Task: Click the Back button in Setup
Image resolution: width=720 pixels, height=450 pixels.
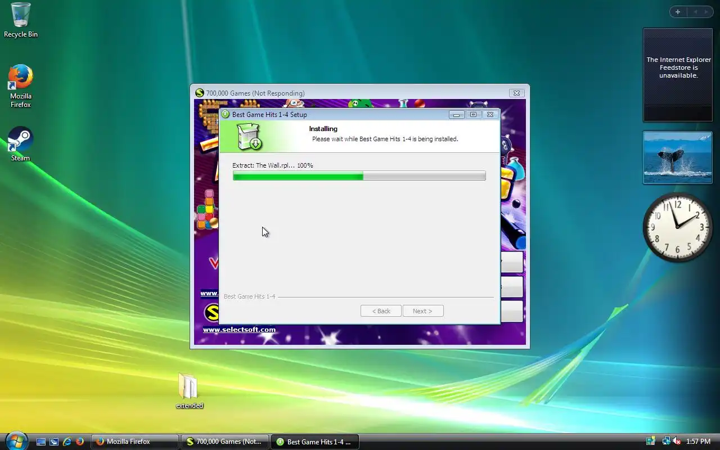Action: click(x=381, y=311)
